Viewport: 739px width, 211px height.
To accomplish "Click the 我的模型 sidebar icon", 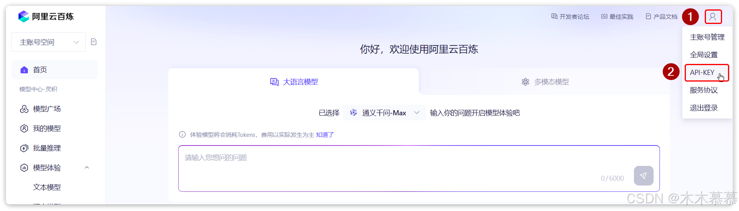I will [24, 129].
